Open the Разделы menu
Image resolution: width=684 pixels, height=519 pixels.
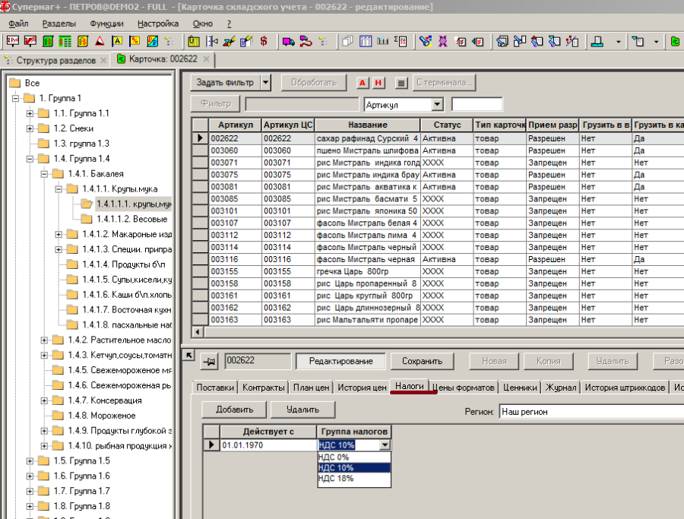coord(59,24)
